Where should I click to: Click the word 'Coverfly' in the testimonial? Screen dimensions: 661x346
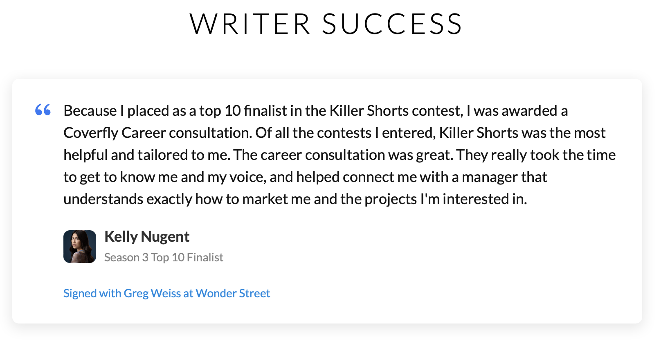click(91, 133)
